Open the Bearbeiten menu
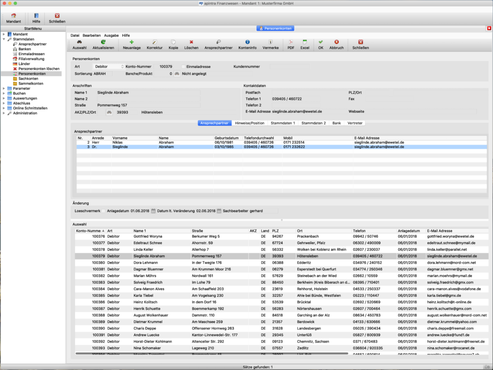 click(x=91, y=35)
